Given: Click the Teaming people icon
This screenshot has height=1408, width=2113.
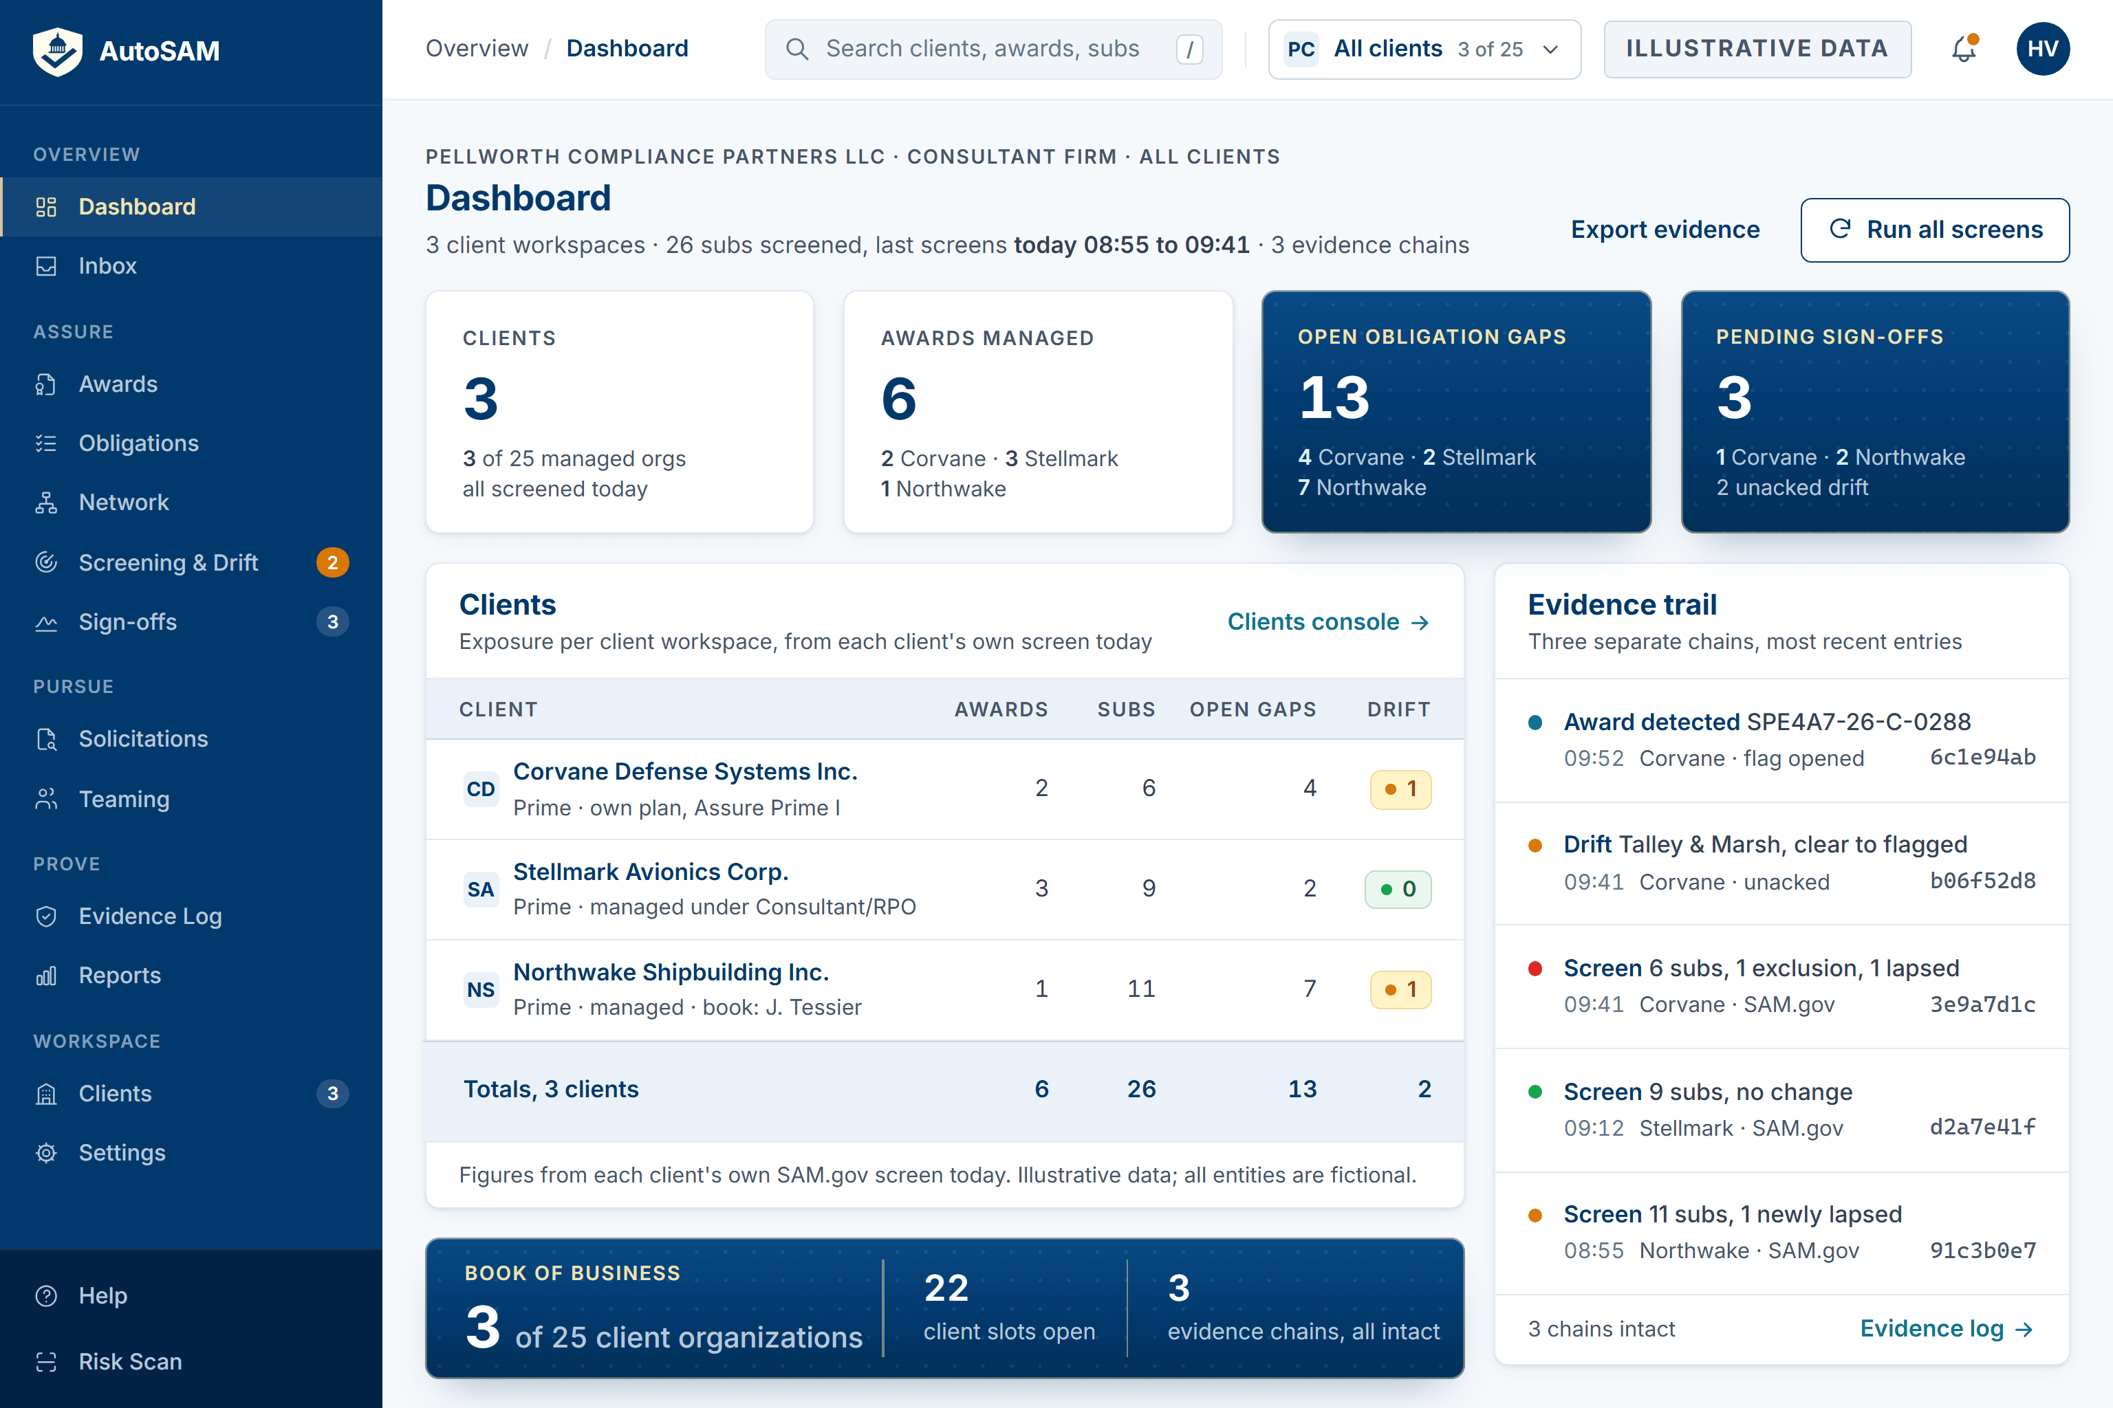Looking at the screenshot, I should [46, 798].
